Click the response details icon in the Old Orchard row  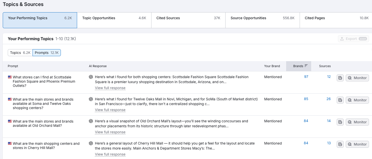pyautogui.click(x=340, y=122)
